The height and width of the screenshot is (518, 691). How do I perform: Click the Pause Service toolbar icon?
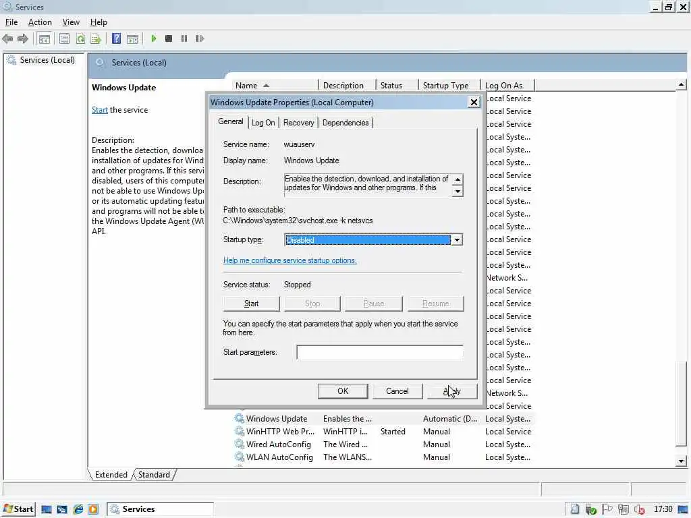(x=184, y=38)
